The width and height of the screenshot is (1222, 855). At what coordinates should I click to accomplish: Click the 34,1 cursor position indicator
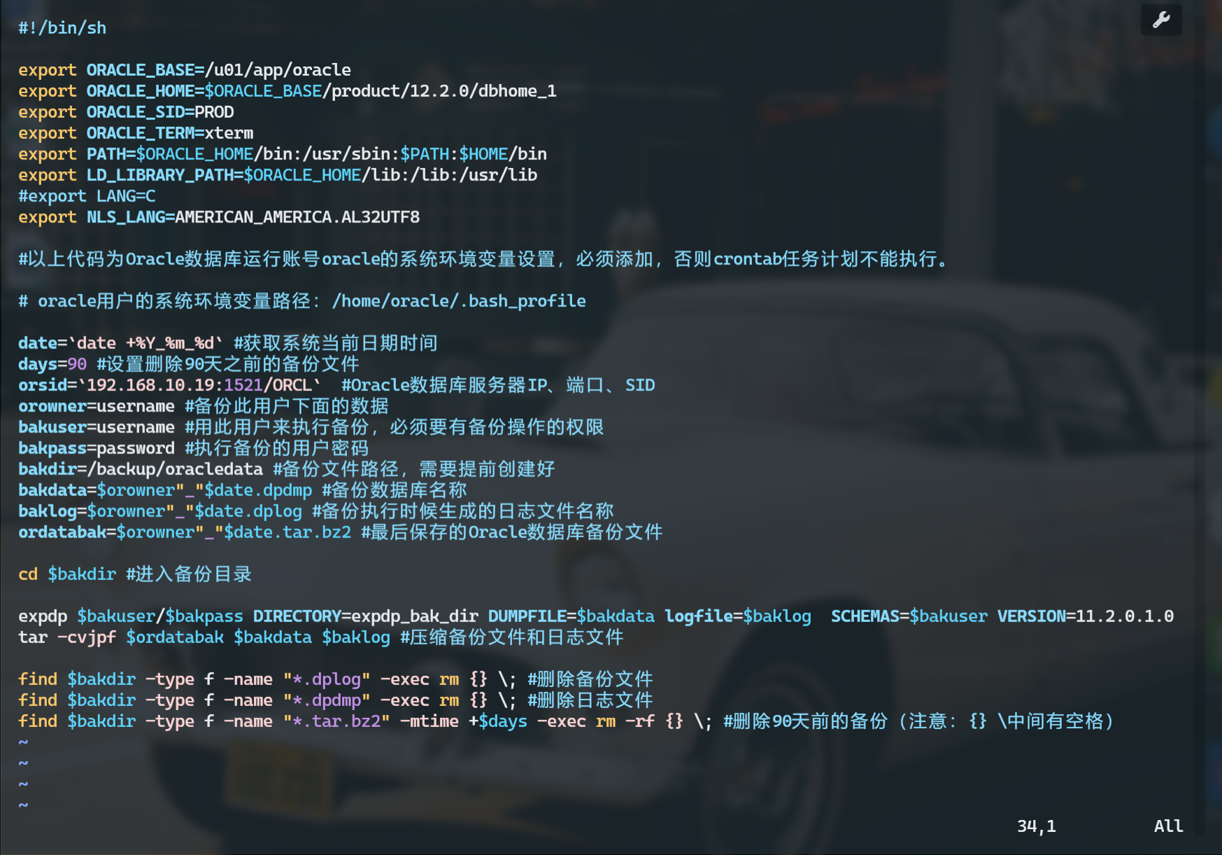pyautogui.click(x=1036, y=826)
